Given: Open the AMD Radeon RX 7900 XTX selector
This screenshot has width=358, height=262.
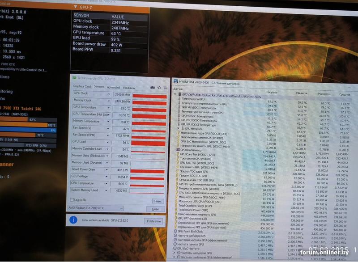Looking at the screenshot, I should (95, 208).
